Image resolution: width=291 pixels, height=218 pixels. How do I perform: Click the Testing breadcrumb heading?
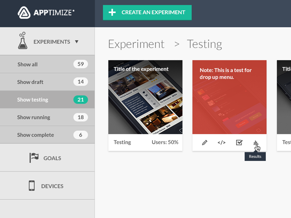coord(204,44)
